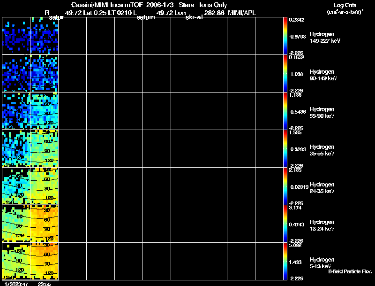Image resolution: width=375 pixels, height=286 pixels.
Task: Click the 149-227 keV image panel at 173T23:47
Action: click(16, 36)
